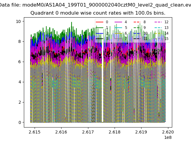
Task: Click the x-axis tick label 2.620
Action: tap(168, 132)
